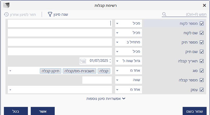The height and width of the screenshot is (115, 210).
Task: Open the סוג values dropdown arrow
Action: [x=10, y=71]
